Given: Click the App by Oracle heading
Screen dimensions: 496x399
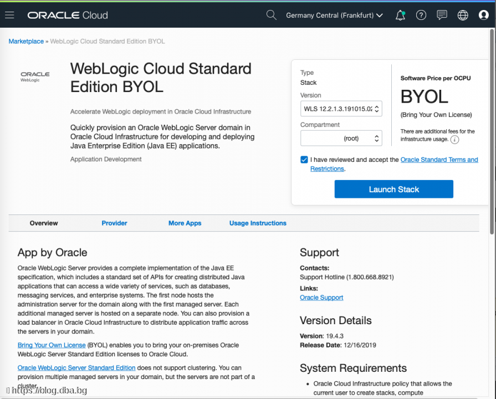Looking at the screenshot, I should tap(52, 253).
